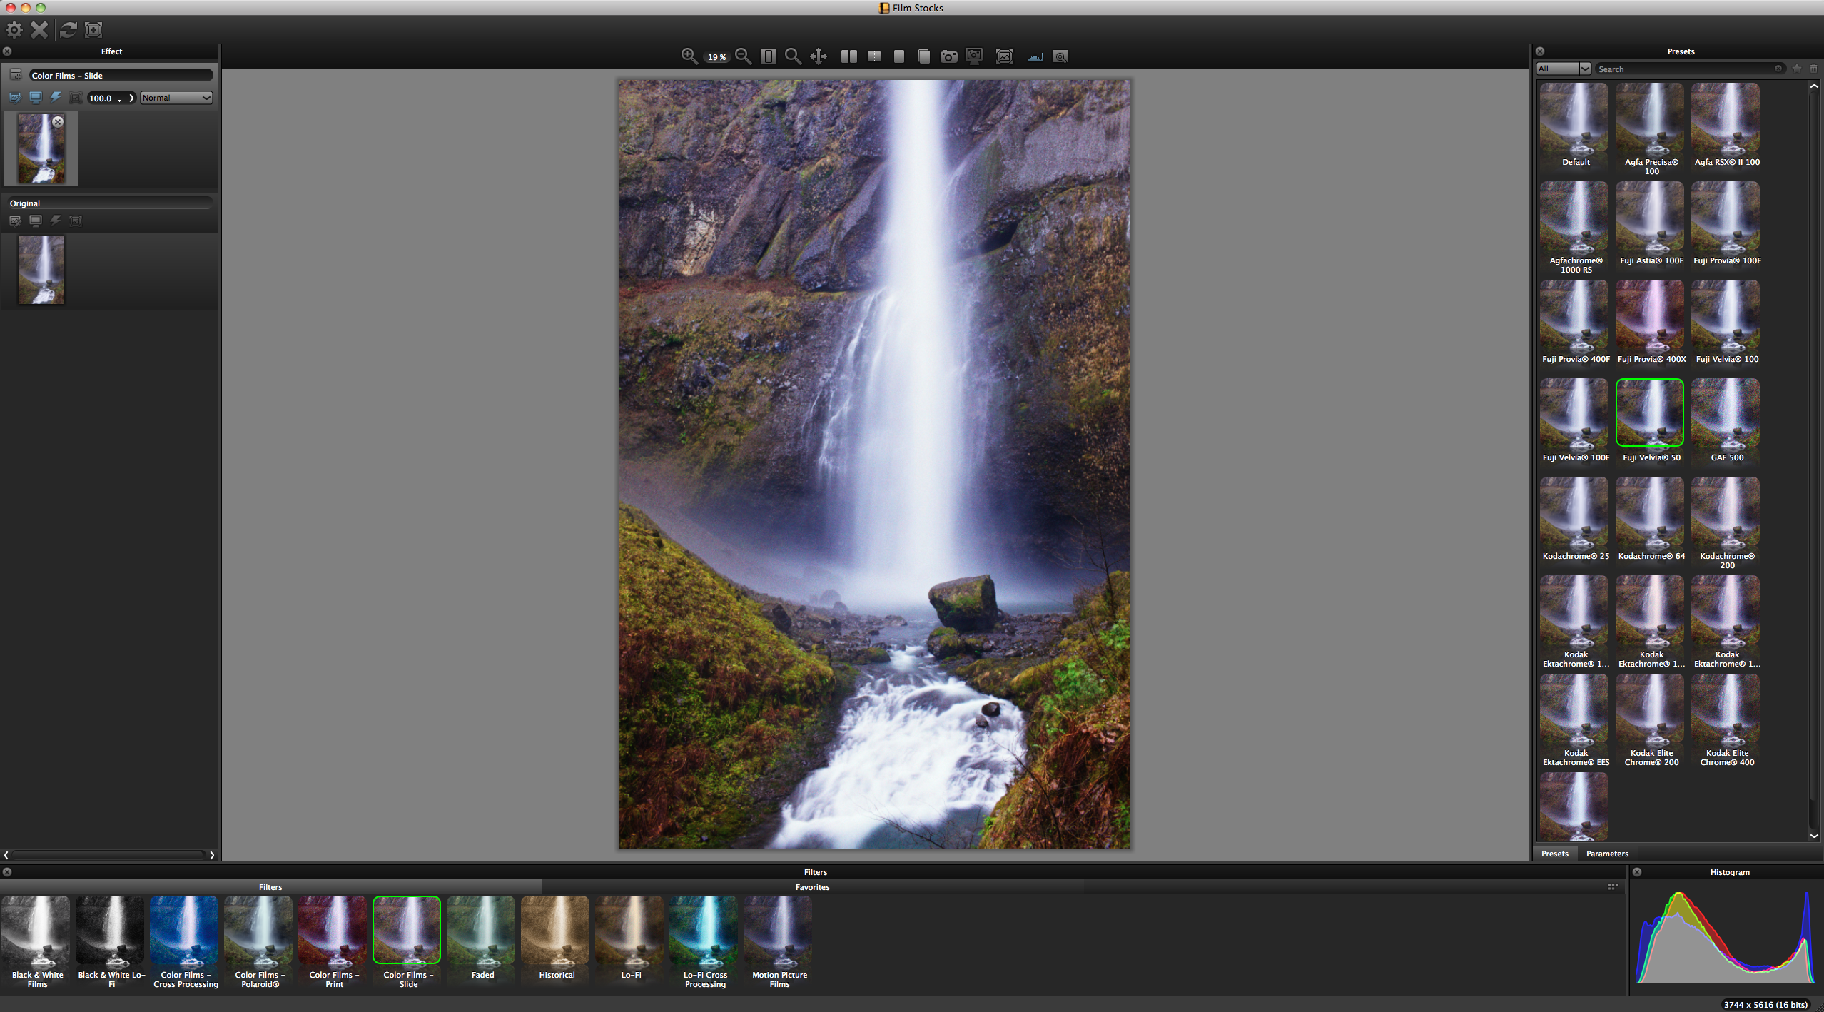The image size is (1824, 1012).
Task: Toggle the effect layer's monitor view icon
Action: coord(35,98)
